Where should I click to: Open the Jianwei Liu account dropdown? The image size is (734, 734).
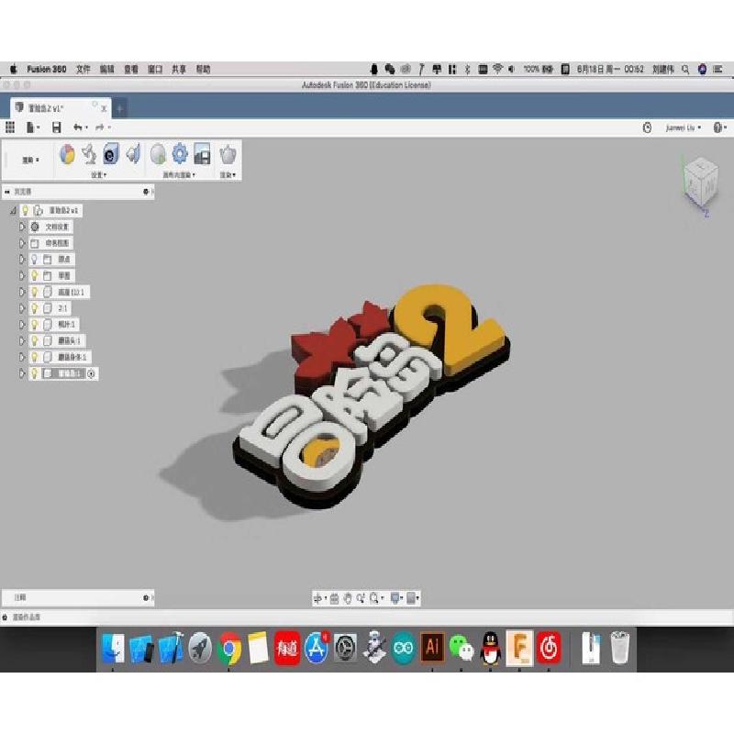[x=684, y=128]
